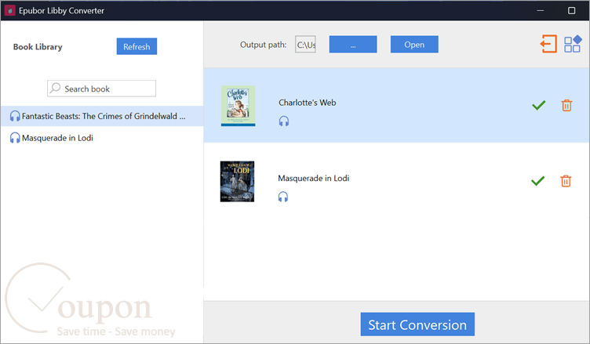Click headphone icon beside Fantastic Beasts in library
The height and width of the screenshot is (344, 590).
(x=15, y=116)
